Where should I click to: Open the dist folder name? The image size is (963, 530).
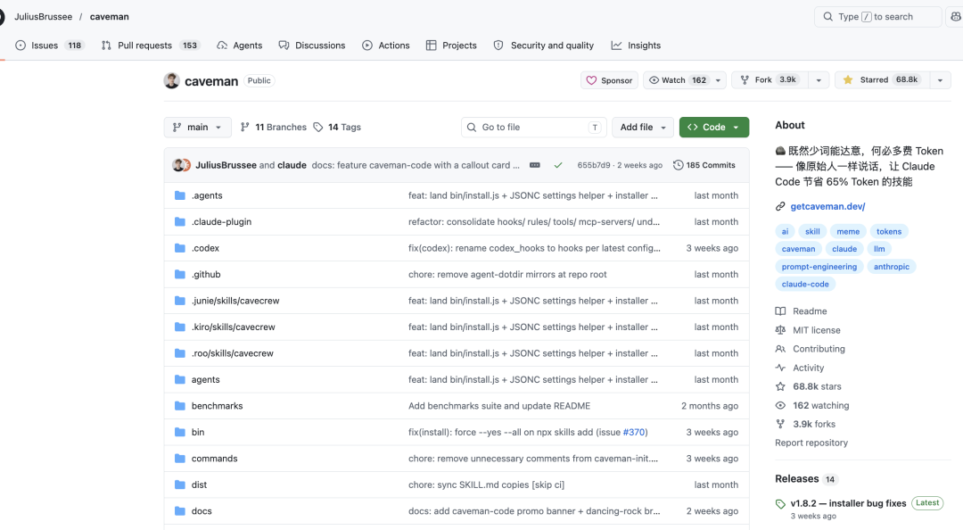(x=199, y=485)
